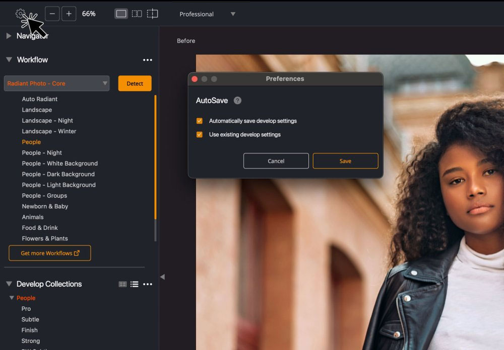Screen dimensions: 504x350
Task: Switch Develop Collections to list view
Action: pos(135,284)
